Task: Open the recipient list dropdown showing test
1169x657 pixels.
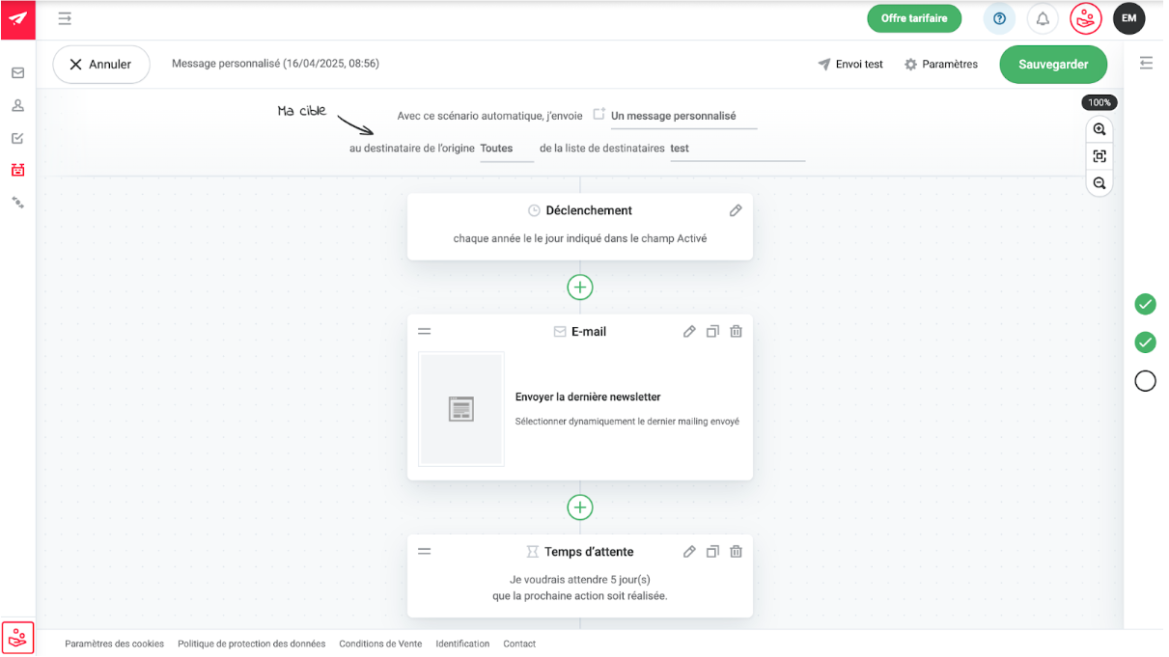Action: [737, 149]
